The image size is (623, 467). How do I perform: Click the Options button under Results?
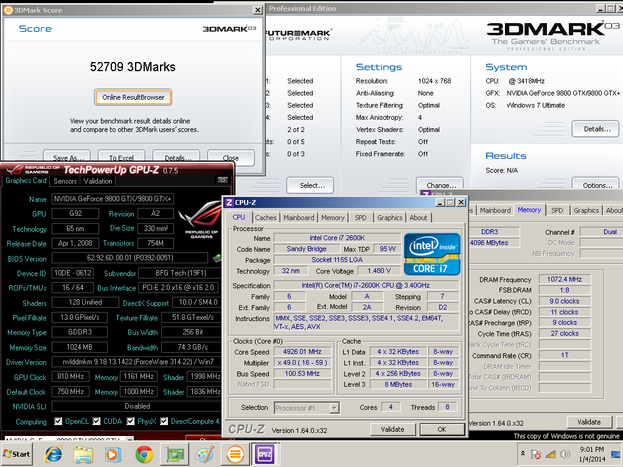pyautogui.click(x=596, y=183)
